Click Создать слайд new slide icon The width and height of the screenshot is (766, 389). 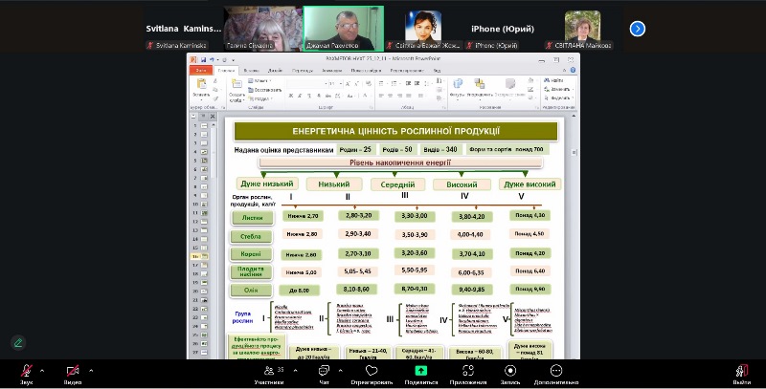coord(237,84)
